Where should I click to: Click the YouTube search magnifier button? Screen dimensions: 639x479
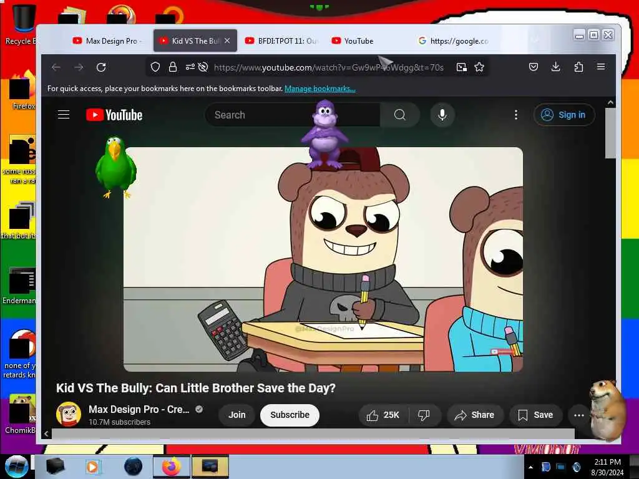(x=400, y=115)
